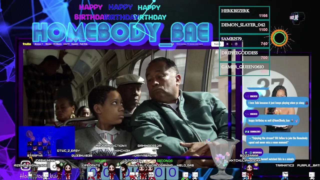
Task: Click the STARFYA viewer name
Action: (x=35, y=155)
